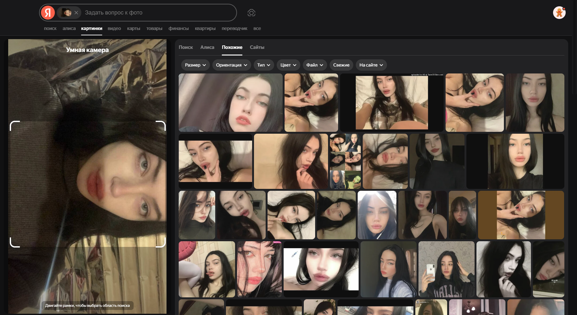The width and height of the screenshot is (577, 315).
Task: Switch to the "Сайты" results tab
Action: [x=257, y=47]
